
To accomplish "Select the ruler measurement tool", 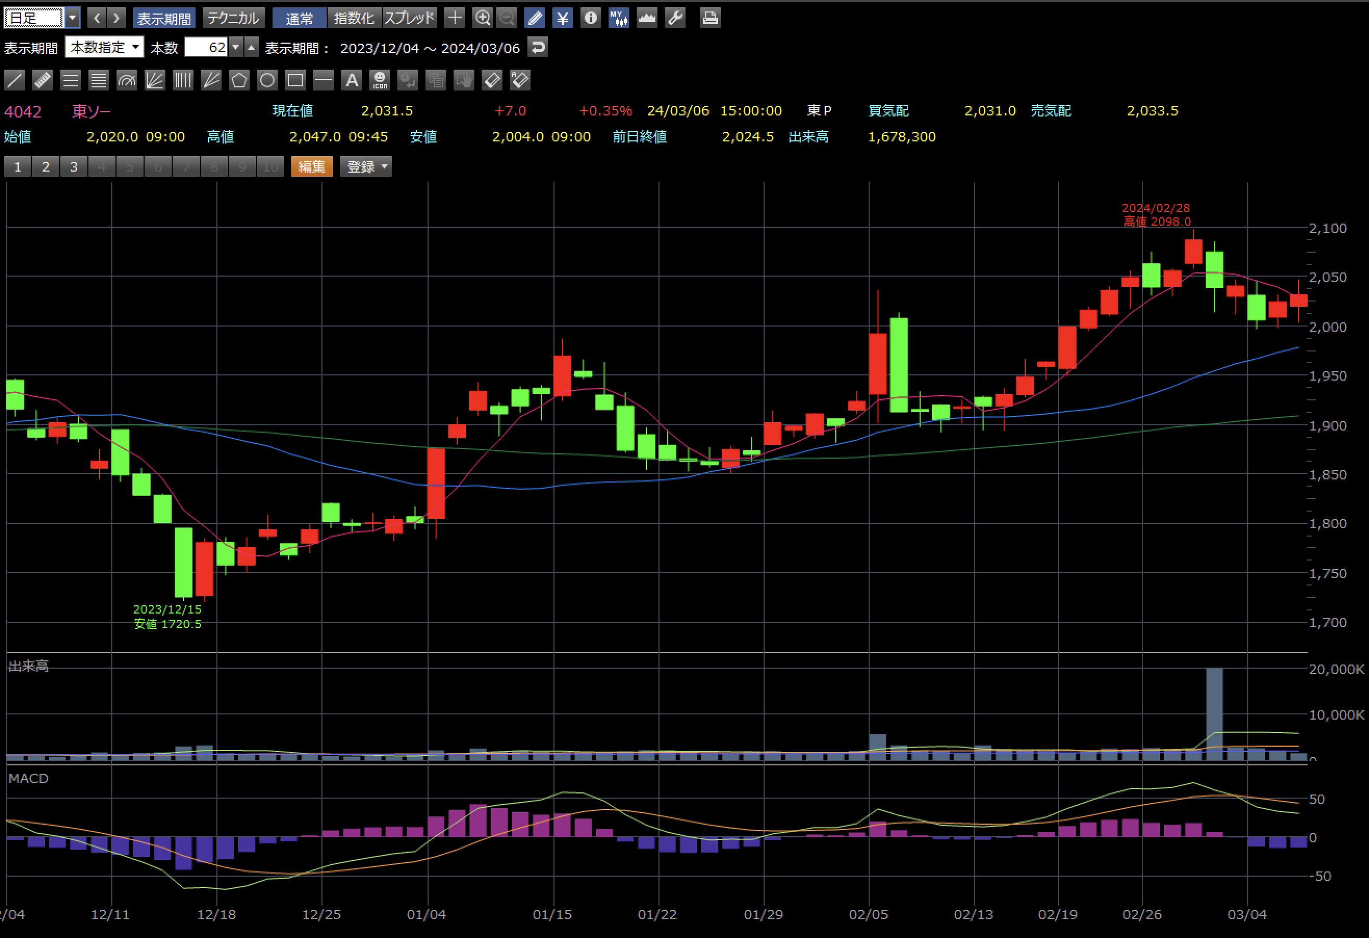I will click(43, 80).
